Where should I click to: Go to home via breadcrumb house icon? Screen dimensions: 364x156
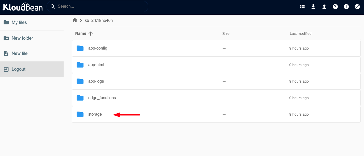(75, 20)
